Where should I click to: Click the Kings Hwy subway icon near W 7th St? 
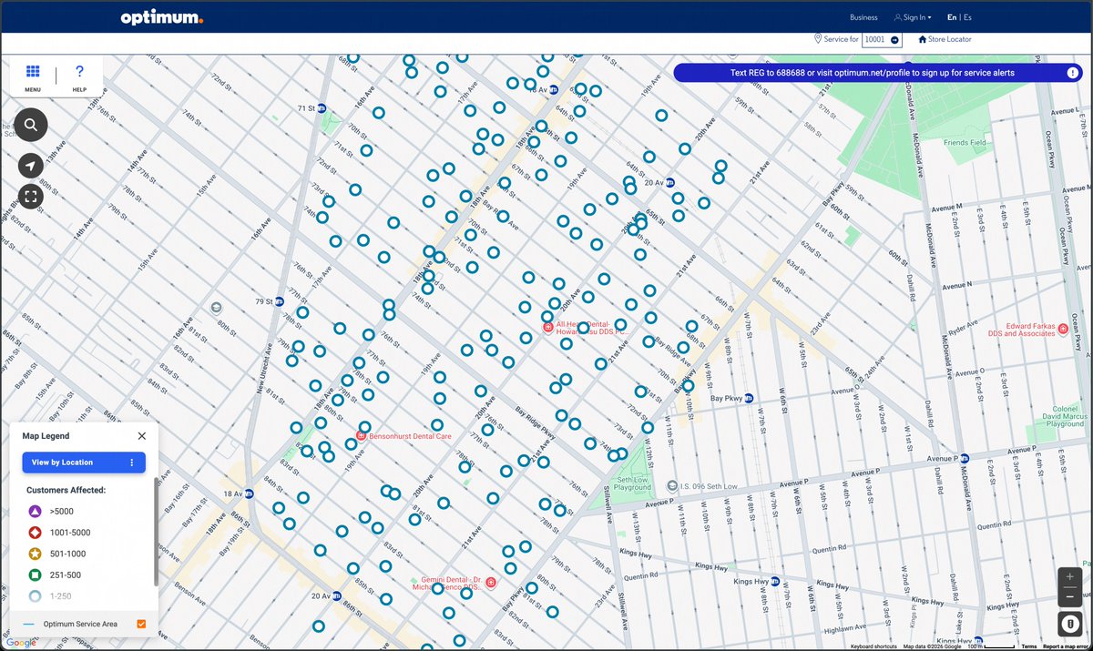click(776, 581)
